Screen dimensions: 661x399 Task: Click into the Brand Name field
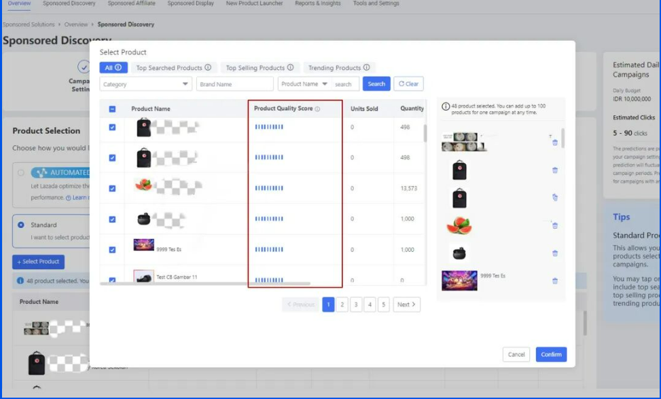(x=234, y=84)
